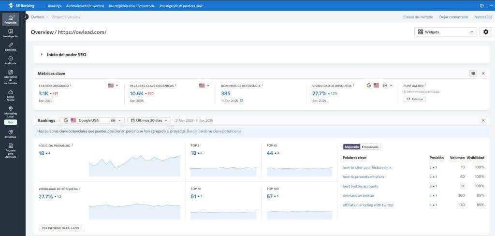
Task: Open keyword 'affiliate marketing with twitter'
Action: point(368,205)
